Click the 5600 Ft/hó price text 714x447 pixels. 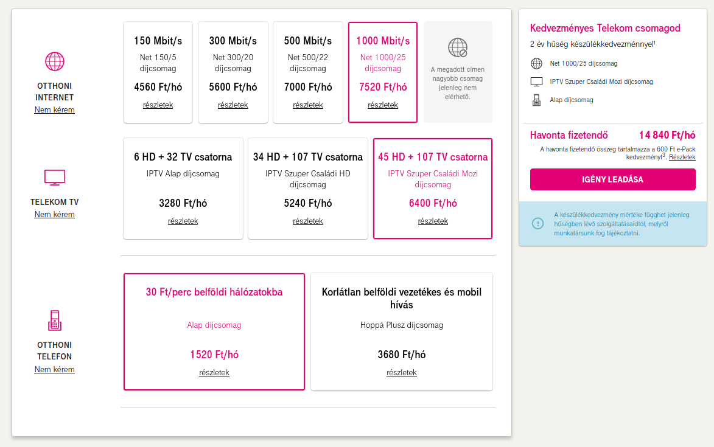click(x=233, y=87)
